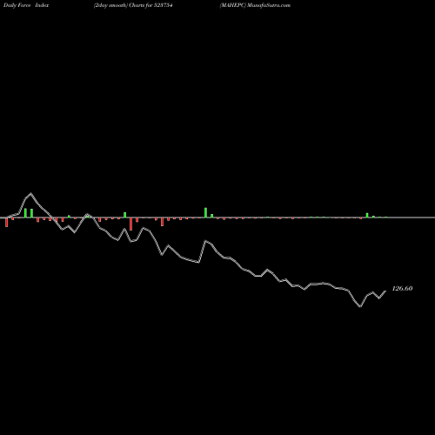The height and width of the screenshot is (435, 435).
Task: Click the lowest trough of the white line near right
Action: tap(360, 306)
